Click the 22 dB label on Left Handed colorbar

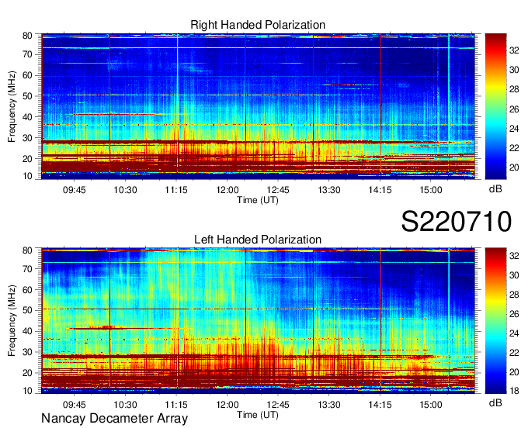pos(514,353)
